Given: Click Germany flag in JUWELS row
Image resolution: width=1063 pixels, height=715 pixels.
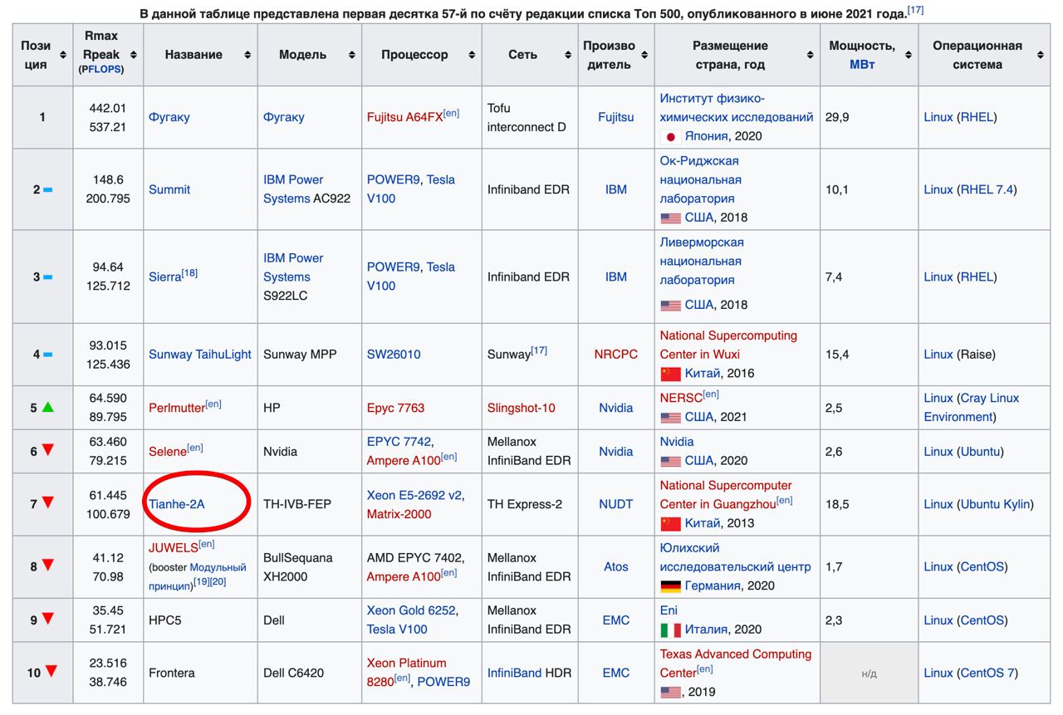Looking at the screenshot, I should point(670,585).
